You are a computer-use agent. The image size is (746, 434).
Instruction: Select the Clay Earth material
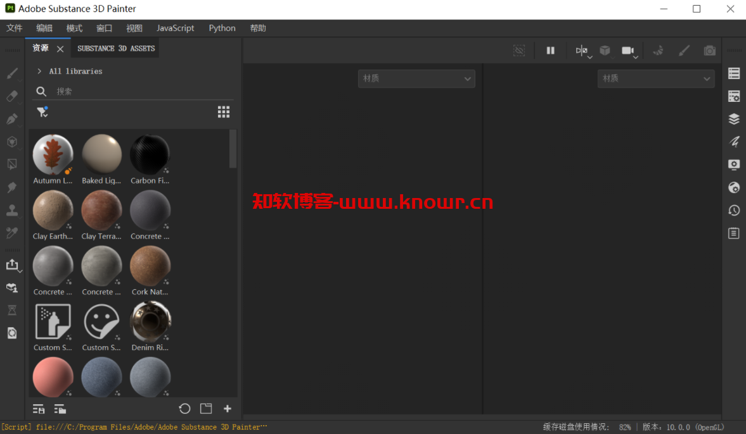pyautogui.click(x=53, y=210)
